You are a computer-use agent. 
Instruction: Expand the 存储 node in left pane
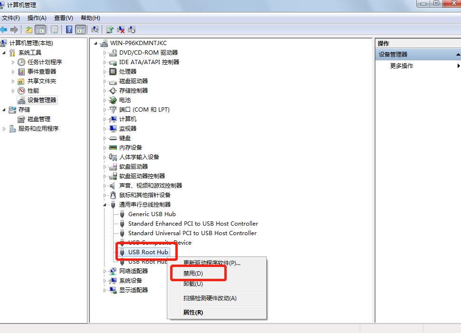click(x=3, y=109)
